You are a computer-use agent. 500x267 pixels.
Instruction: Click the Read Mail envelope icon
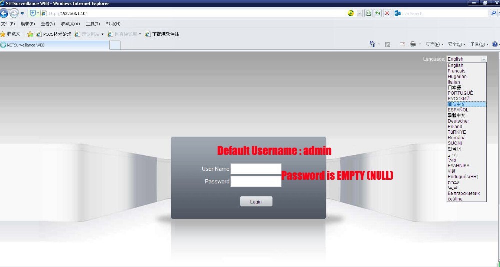tap(402, 44)
